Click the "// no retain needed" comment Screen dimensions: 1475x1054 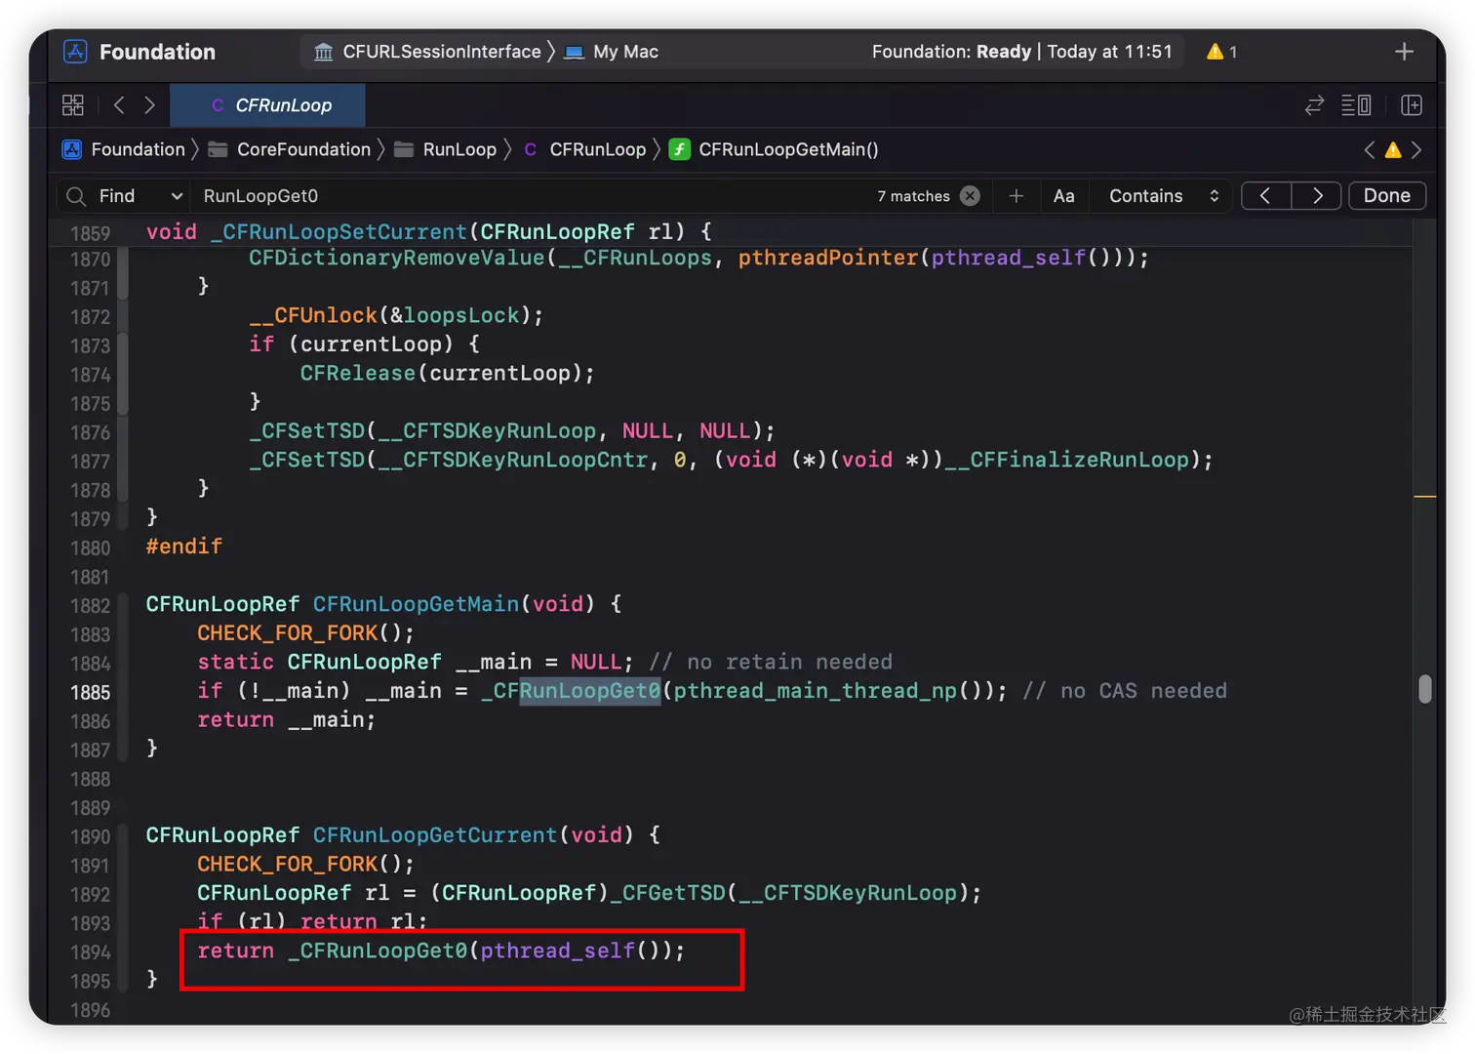(x=771, y=662)
